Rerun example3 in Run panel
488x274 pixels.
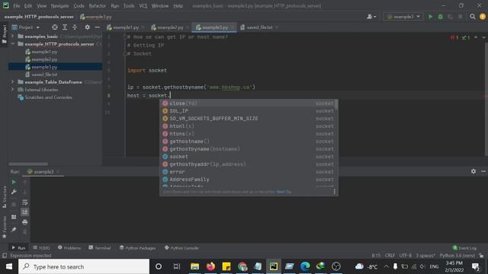pyautogui.click(x=14, y=182)
